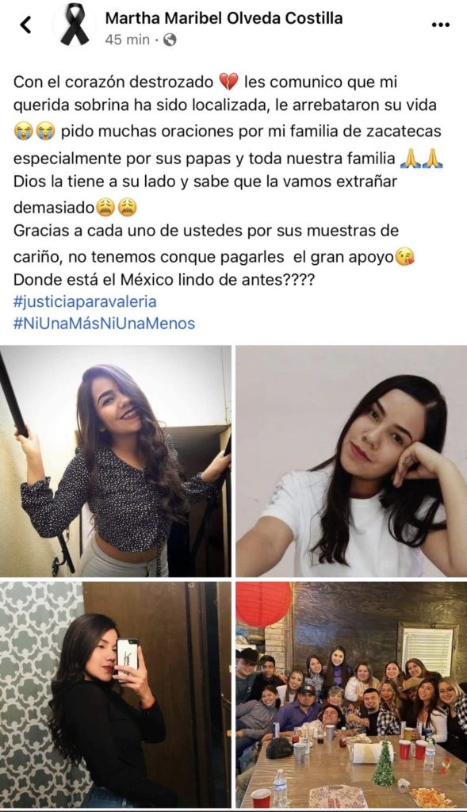This screenshot has height=812, width=467.
Task: Open the #justiciaparavaleria hashtag
Action: tap(85, 301)
